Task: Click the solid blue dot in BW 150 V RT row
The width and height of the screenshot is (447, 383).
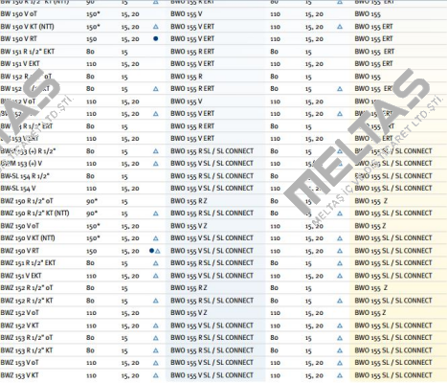Action: click(x=155, y=38)
